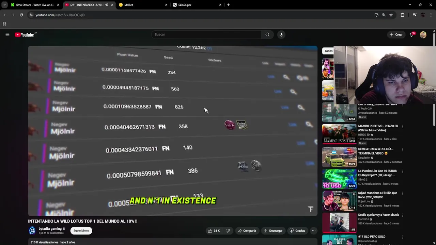Open options menu for MAMBO POSITIVO video
The height and width of the screenshot is (245, 436).
(403, 127)
